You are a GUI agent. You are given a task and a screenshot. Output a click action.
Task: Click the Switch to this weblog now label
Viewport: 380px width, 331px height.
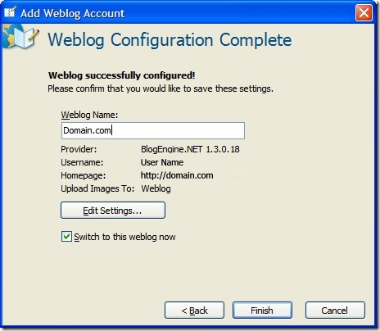tap(124, 237)
